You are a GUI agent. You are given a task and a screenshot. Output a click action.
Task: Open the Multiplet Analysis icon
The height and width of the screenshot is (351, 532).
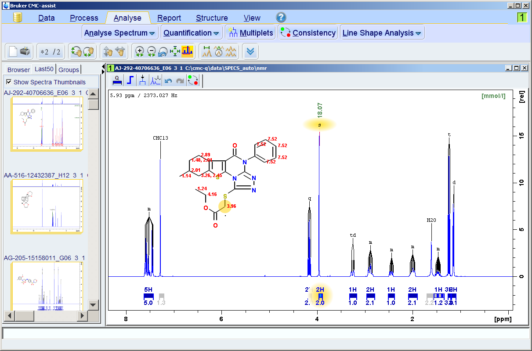(x=155, y=80)
